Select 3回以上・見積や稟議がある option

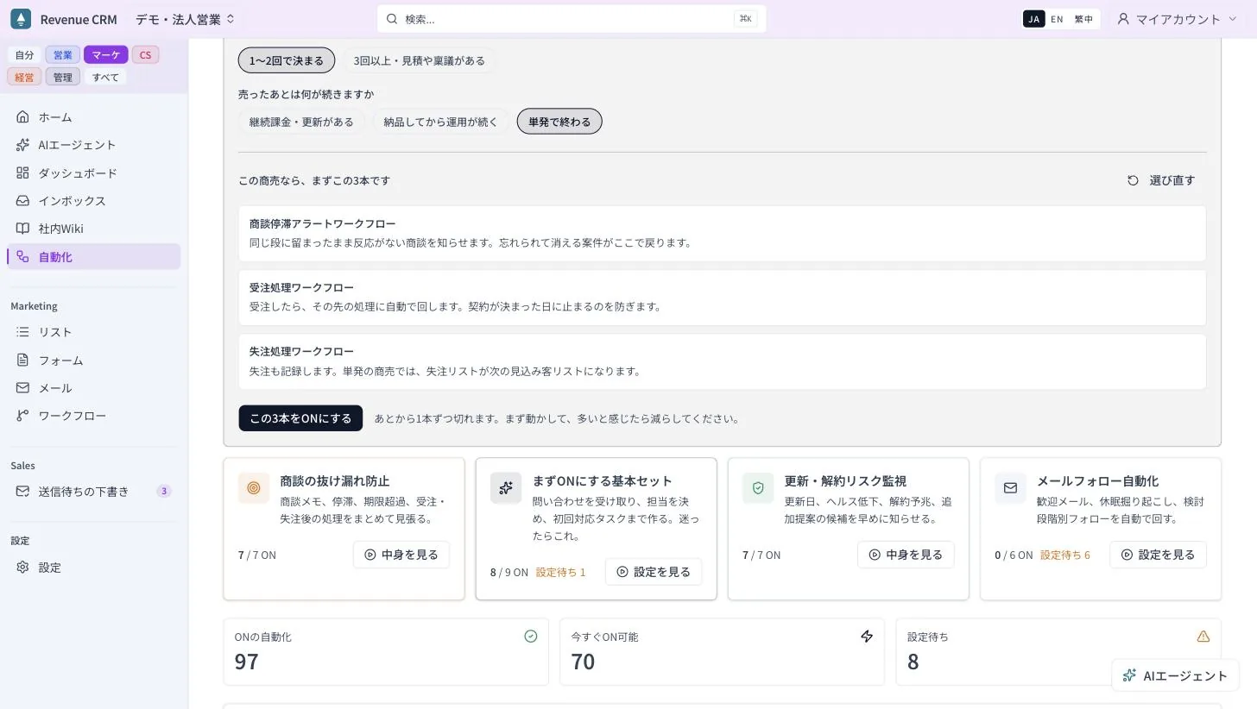(419, 60)
